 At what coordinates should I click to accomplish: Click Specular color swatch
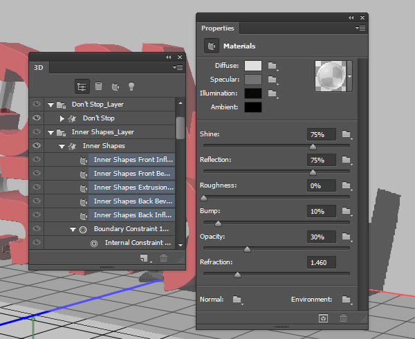[253, 80]
